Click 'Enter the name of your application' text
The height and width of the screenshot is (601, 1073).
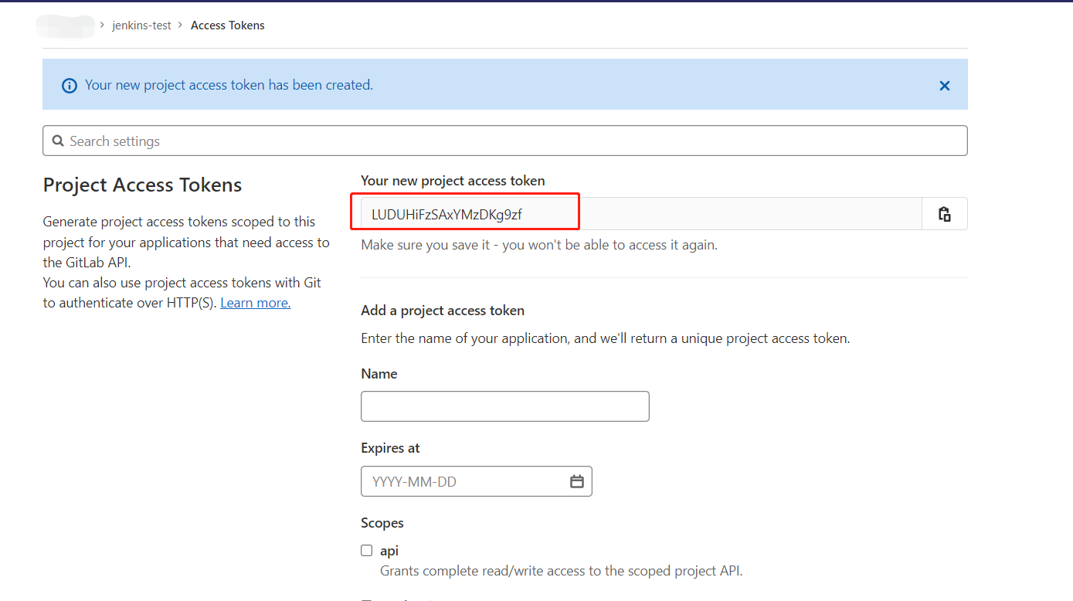pos(605,338)
